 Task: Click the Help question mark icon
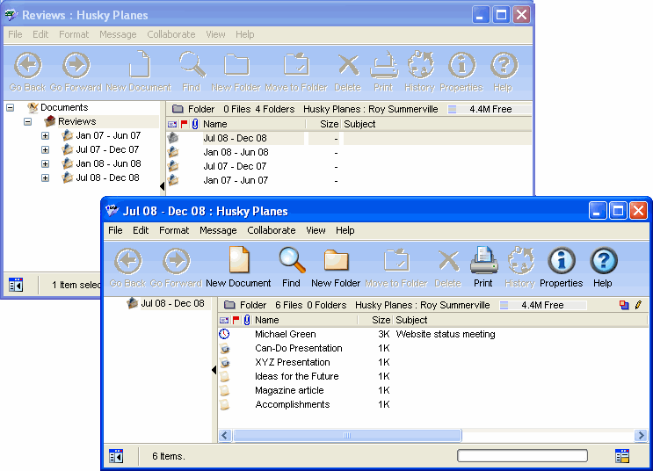pos(602,261)
